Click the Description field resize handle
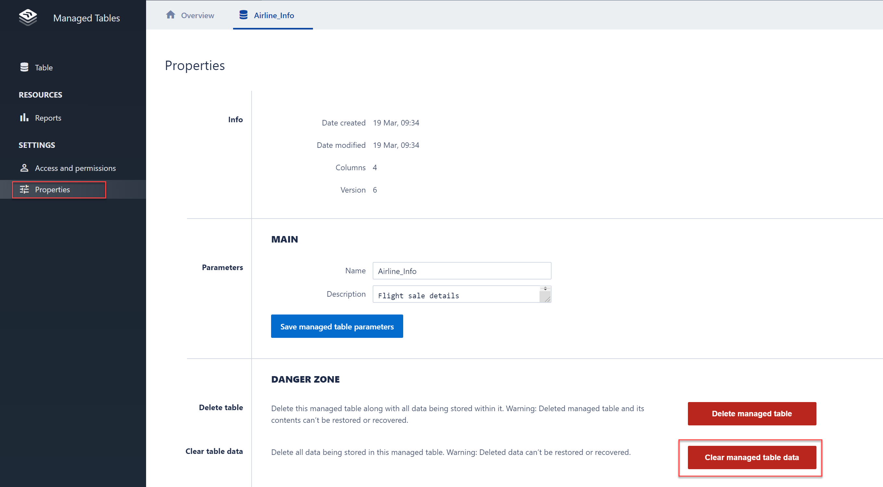Viewport: 883px width, 487px height. pyautogui.click(x=547, y=299)
